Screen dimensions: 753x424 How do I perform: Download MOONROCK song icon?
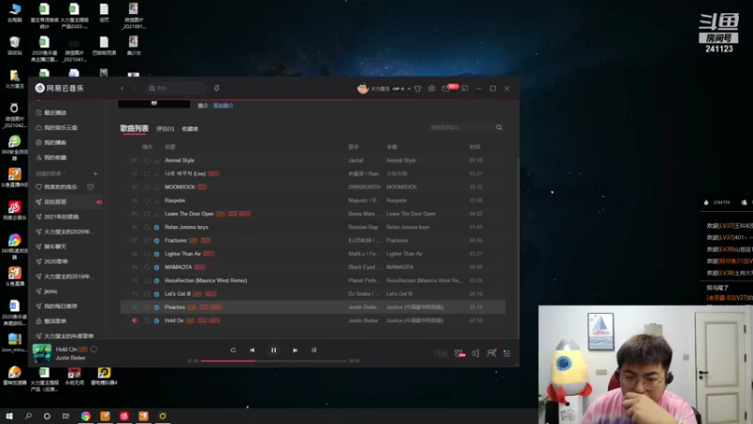pyautogui.click(x=156, y=188)
